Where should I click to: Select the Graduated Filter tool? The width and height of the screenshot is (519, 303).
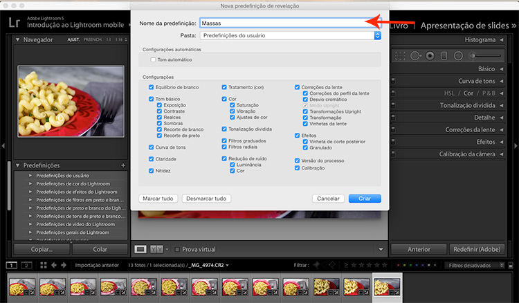coord(444,55)
